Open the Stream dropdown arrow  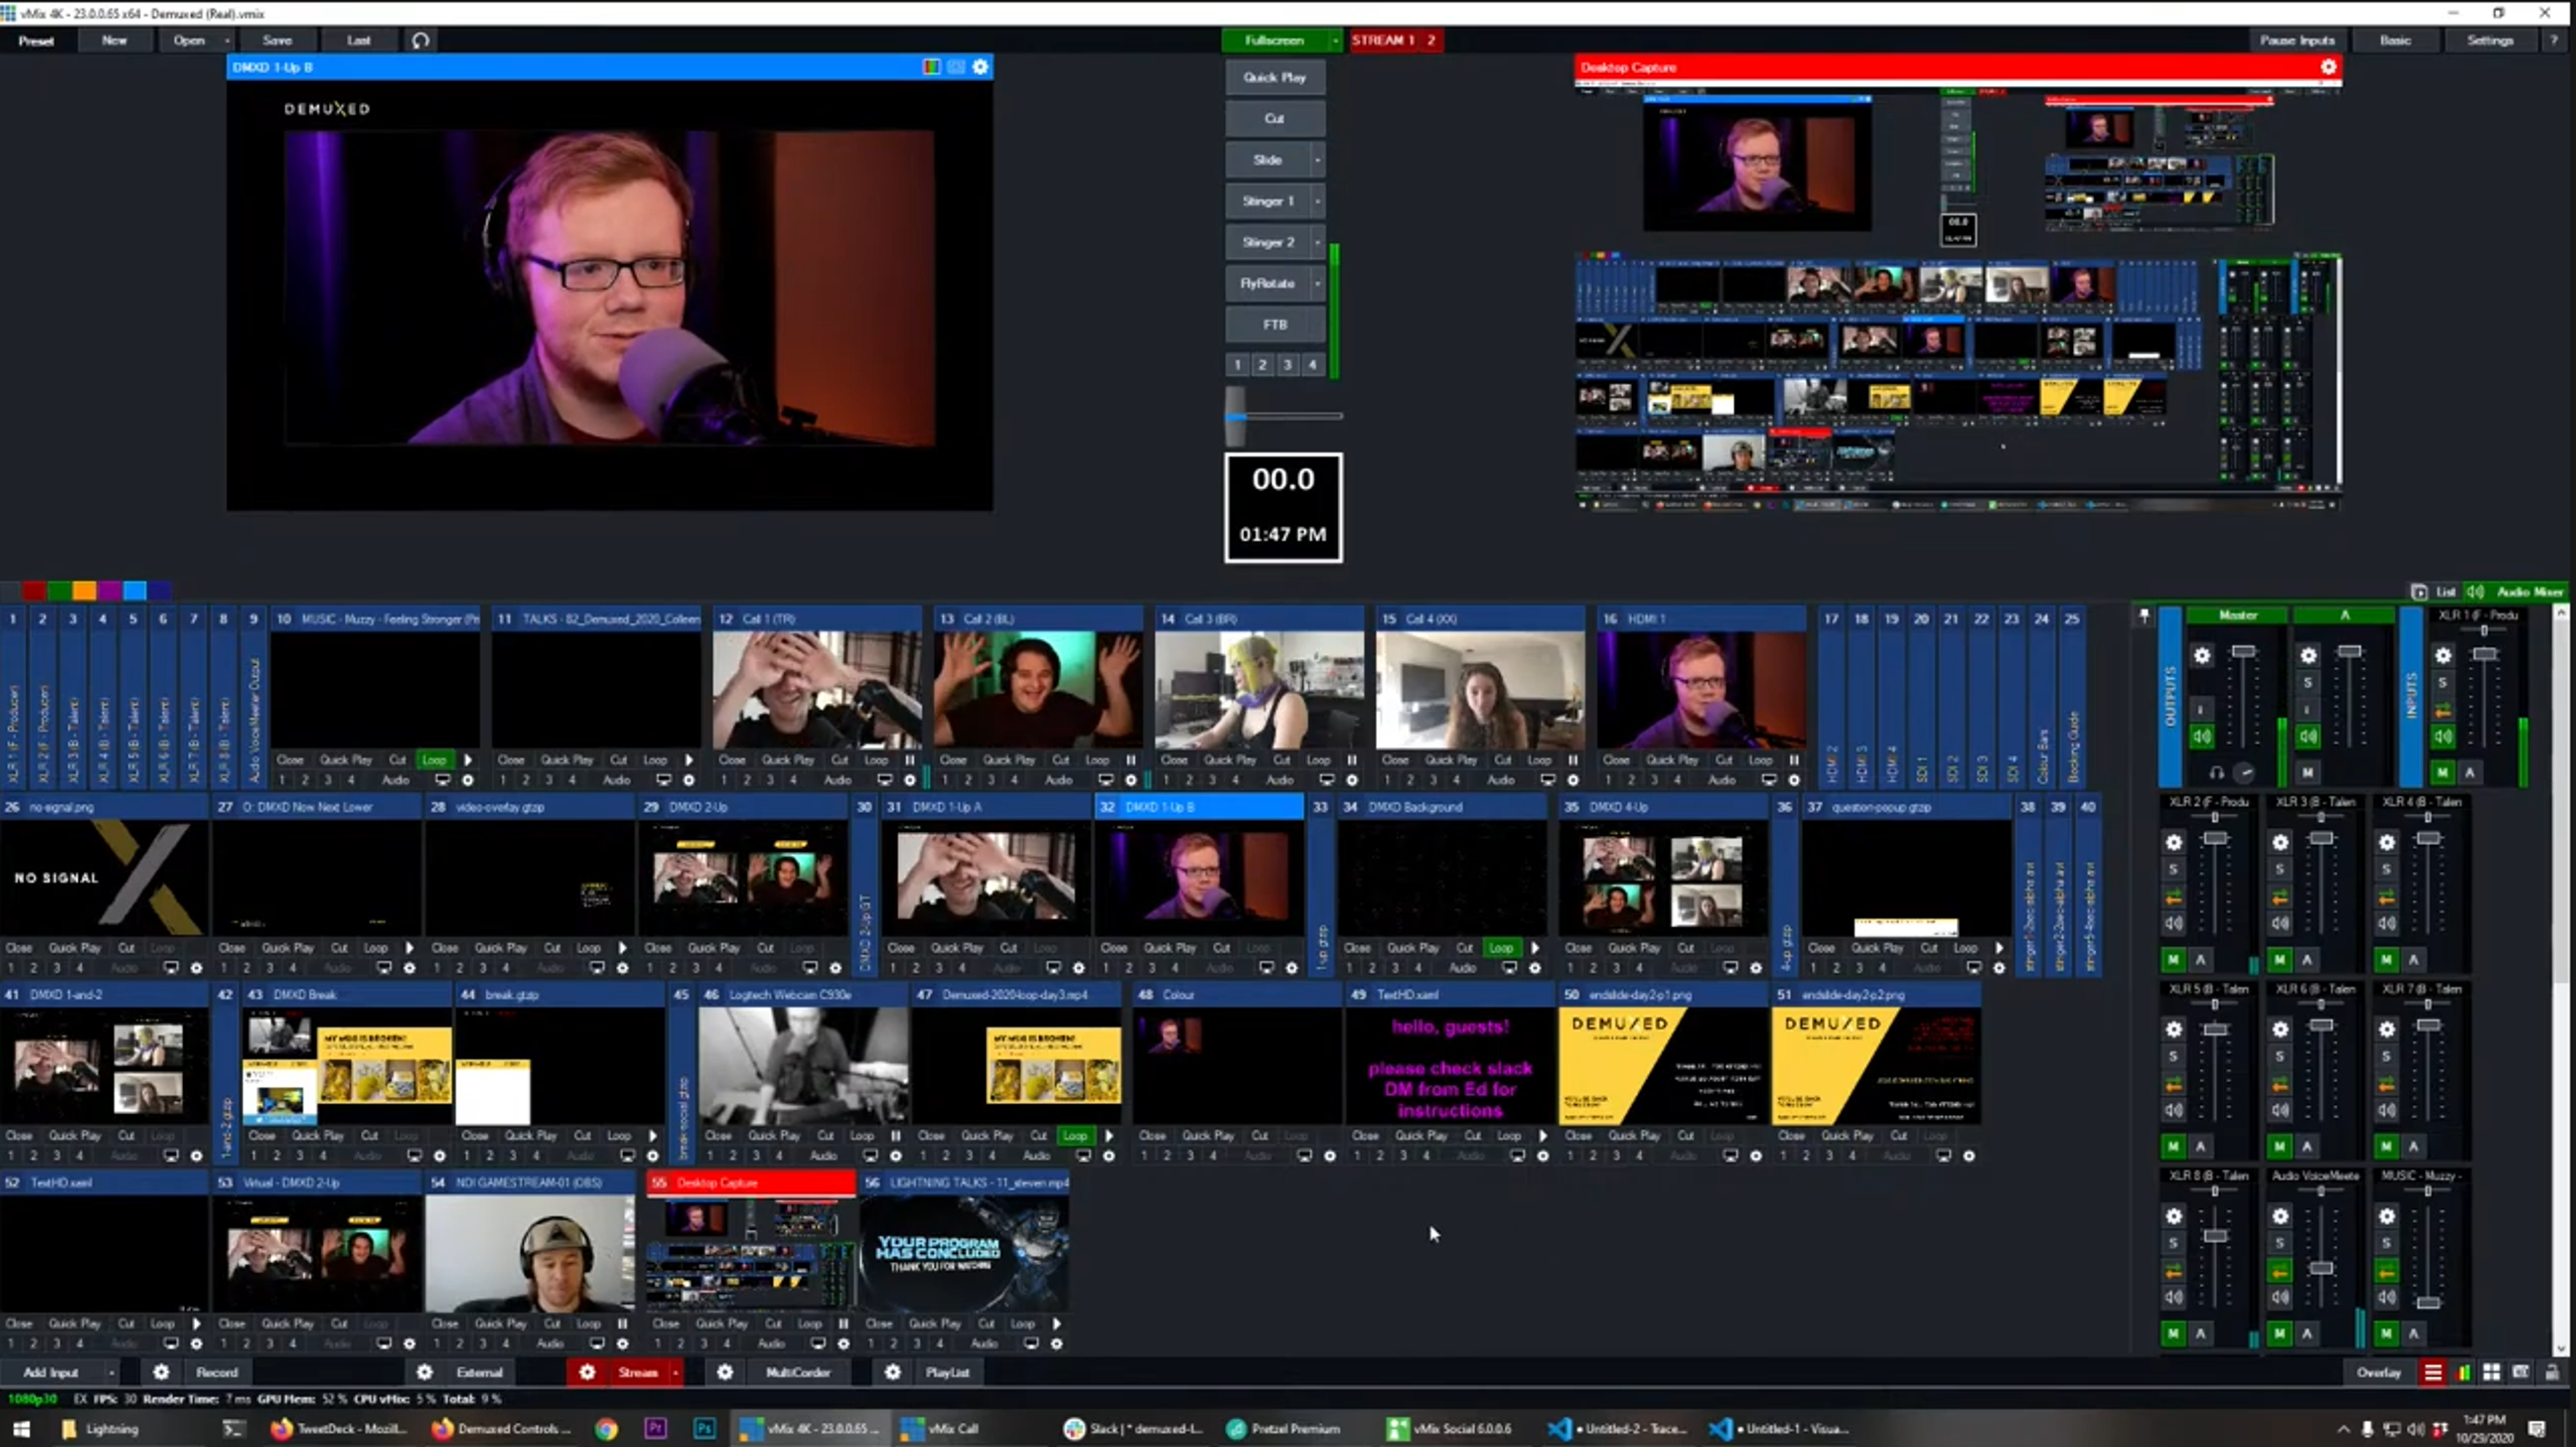(x=675, y=1372)
